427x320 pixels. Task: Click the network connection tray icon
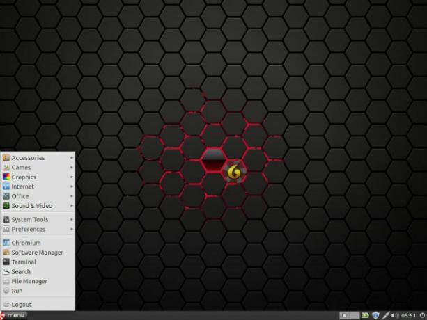386,315
